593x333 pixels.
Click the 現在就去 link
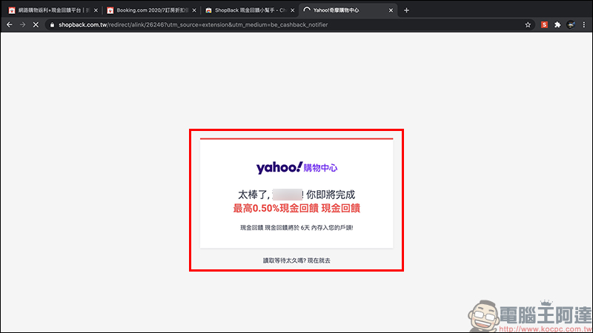(319, 260)
